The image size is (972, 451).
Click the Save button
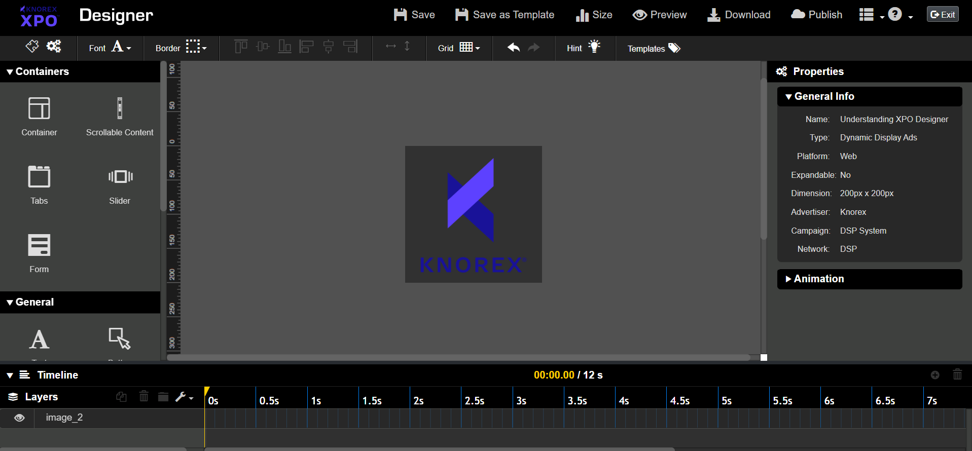[414, 15]
